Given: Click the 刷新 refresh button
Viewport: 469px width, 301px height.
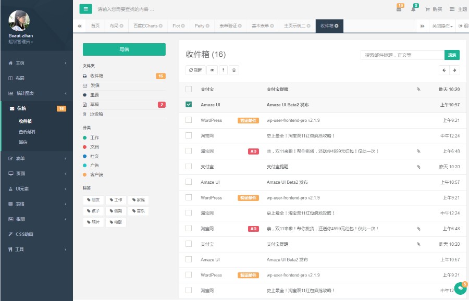Looking at the screenshot, I should pyautogui.click(x=195, y=70).
